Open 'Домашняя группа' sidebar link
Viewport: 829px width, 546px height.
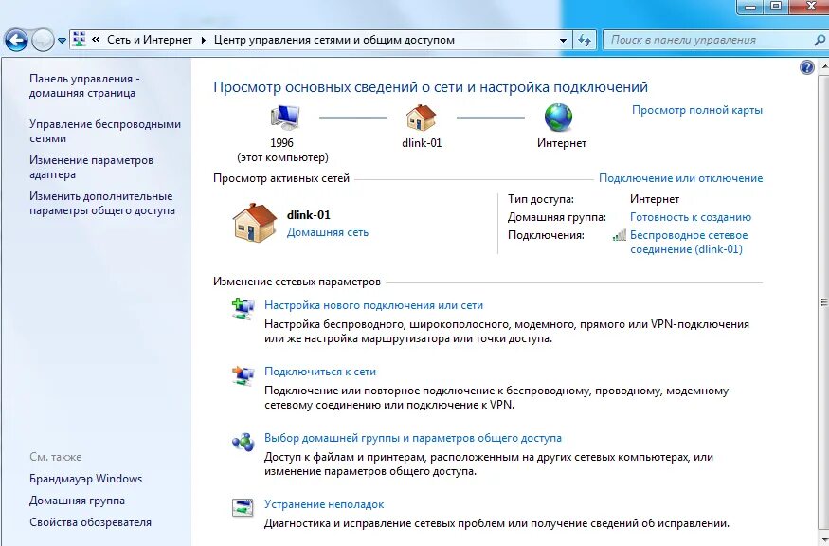pyautogui.click(x=77, y=500)
